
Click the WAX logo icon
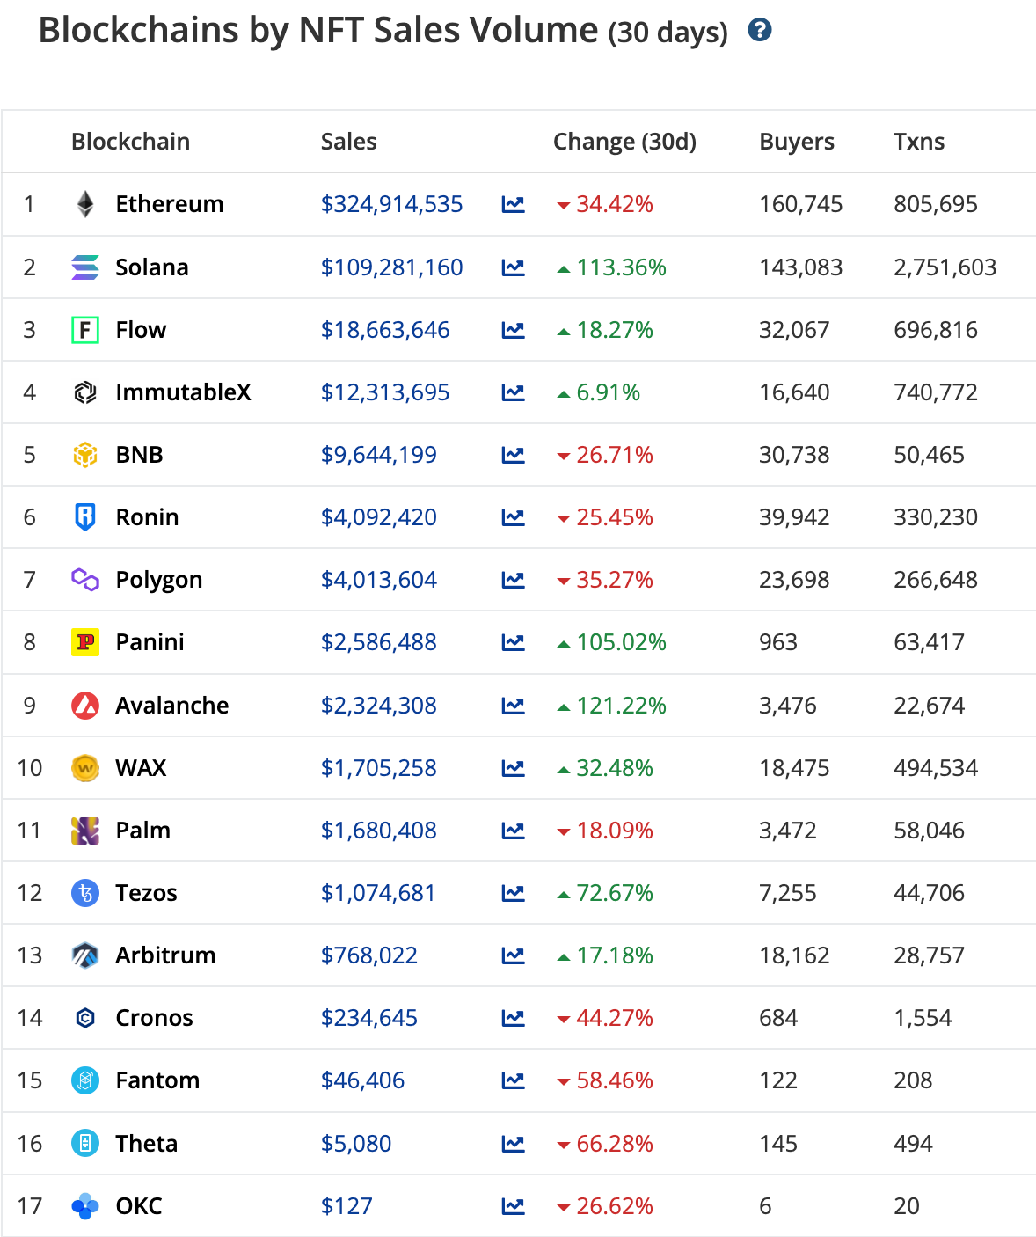[85, 768]
